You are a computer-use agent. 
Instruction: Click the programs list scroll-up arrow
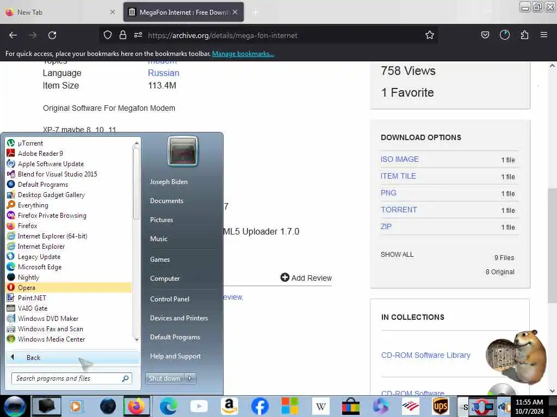click(x=137, y=143)
